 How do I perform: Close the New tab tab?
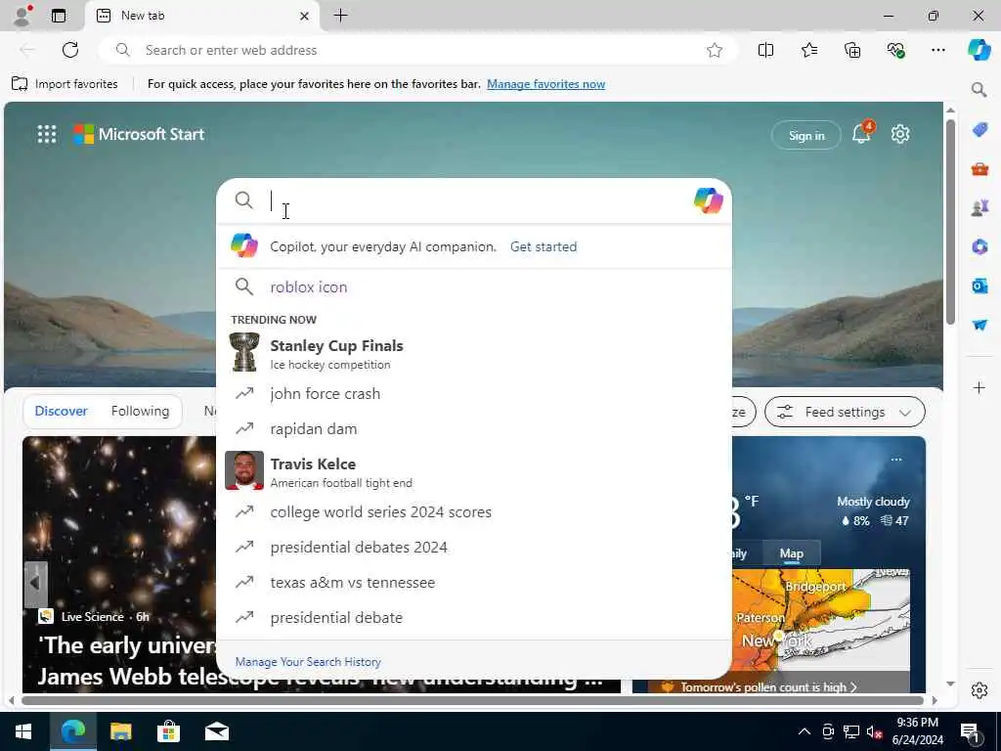tap(305, 16)
